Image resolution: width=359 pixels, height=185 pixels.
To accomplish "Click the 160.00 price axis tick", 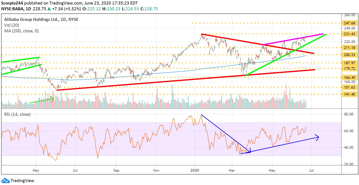I will (349, 82).
